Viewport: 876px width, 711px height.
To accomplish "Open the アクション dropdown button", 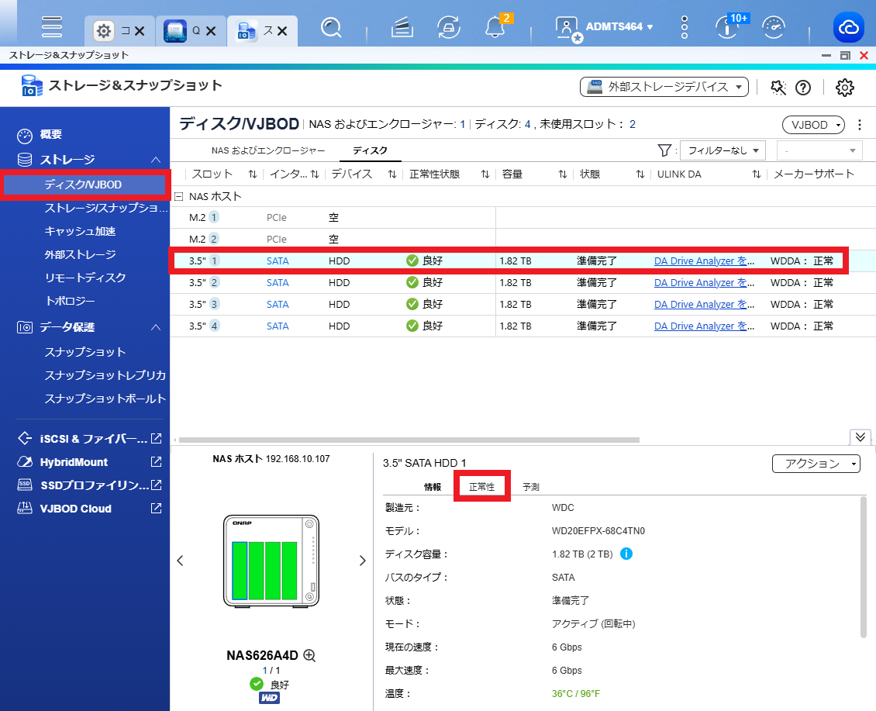I will tap(816, 464).
